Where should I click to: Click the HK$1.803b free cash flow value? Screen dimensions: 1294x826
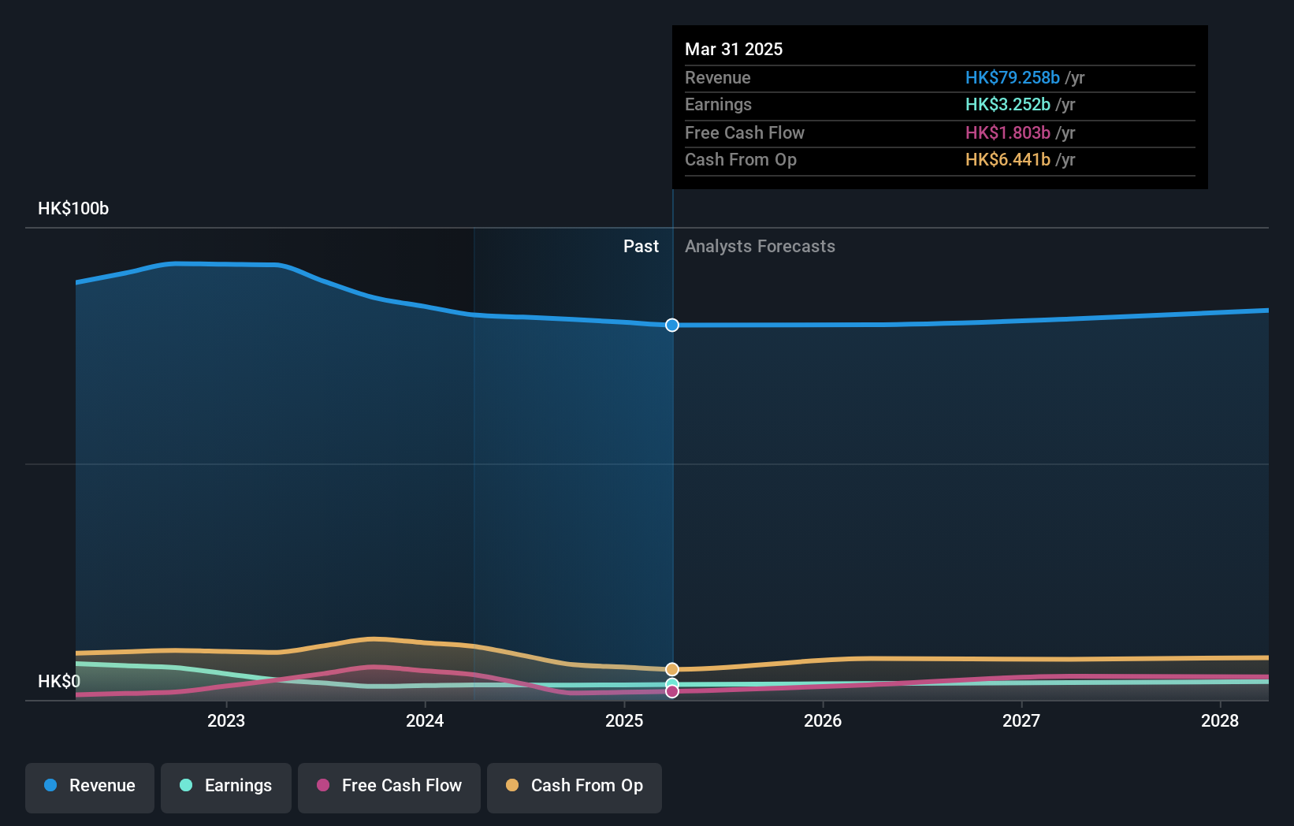pyautogui.click(x=1008, y=132)
